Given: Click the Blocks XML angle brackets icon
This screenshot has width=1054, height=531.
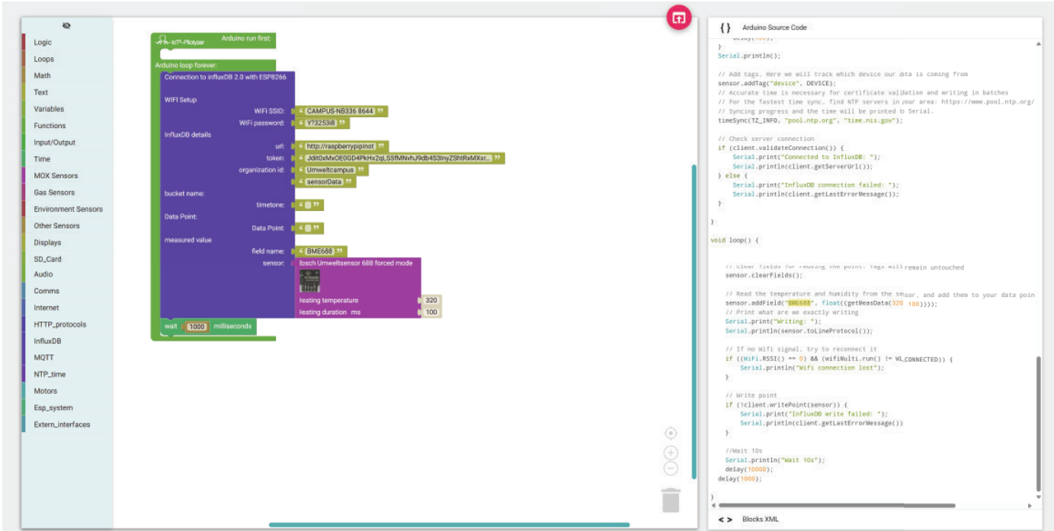Looking at the screenshot, I should coord(725,519).
